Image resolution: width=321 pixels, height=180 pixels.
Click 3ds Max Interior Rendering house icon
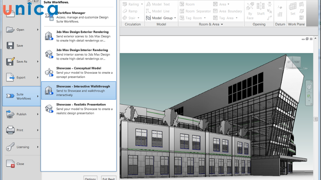(x=49, y=54)
